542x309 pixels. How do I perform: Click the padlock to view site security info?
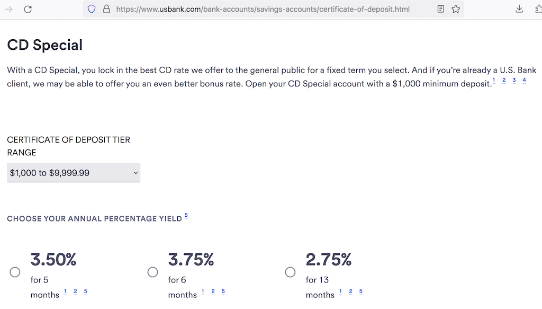[x=106, y=9]
